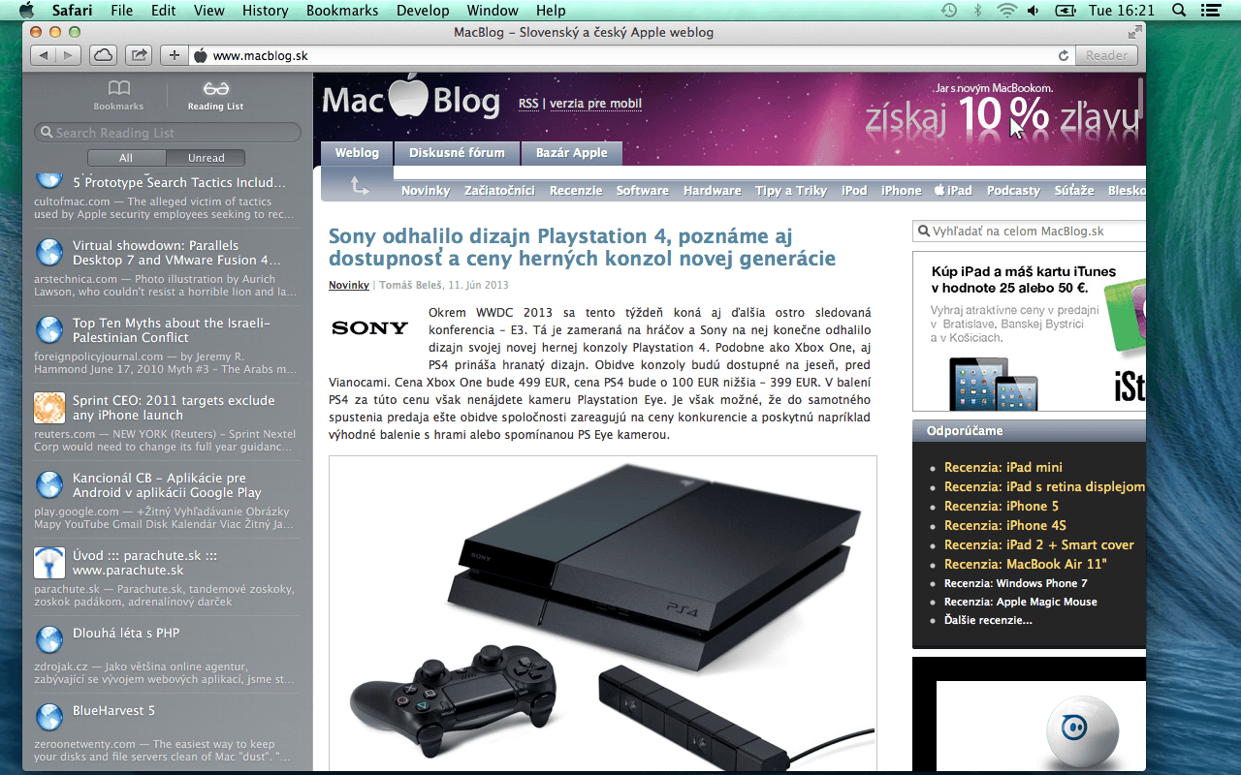The height and width of the screenshot is (775, 1241).
Task: Click the parachute.sk item favicon
Action: (49, 563)
